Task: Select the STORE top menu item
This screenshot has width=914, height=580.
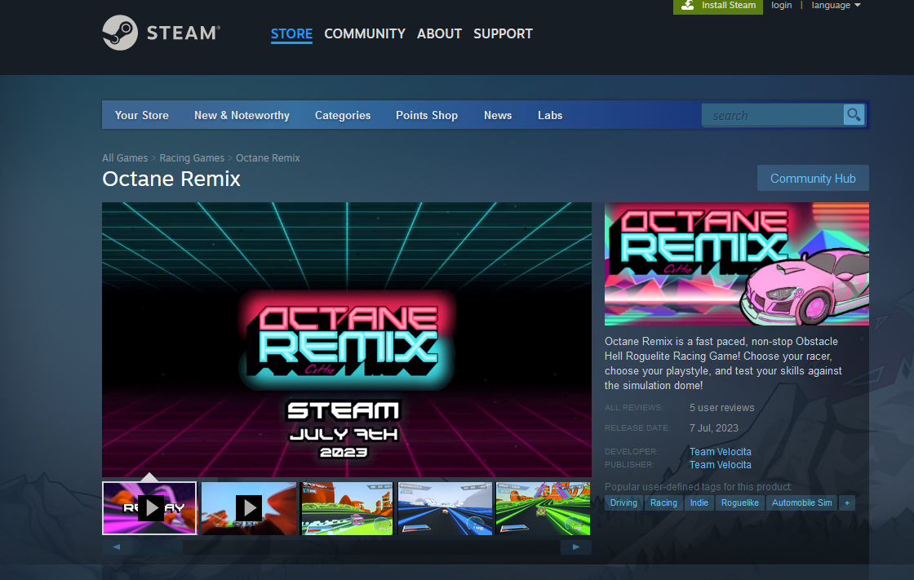Action: [291, 33]
